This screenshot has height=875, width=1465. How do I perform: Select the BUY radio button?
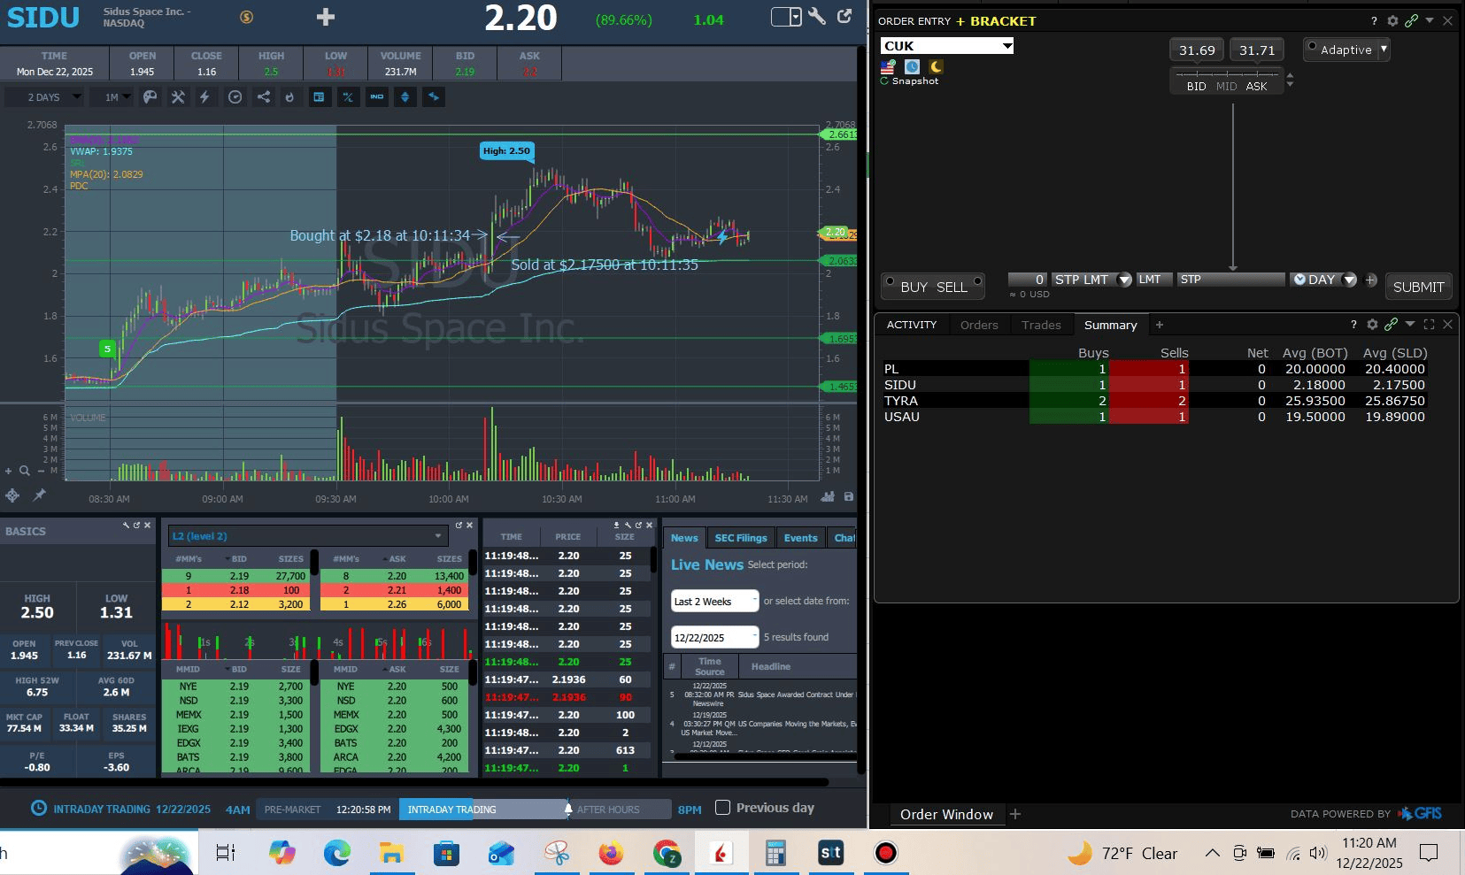coord(890,282)
